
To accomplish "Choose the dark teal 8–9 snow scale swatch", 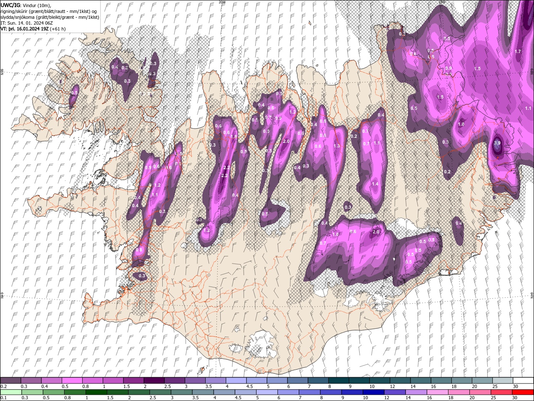I will coord(338,381).
